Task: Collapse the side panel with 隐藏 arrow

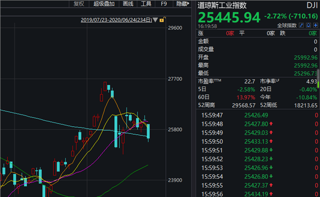Action: point(182,4)
